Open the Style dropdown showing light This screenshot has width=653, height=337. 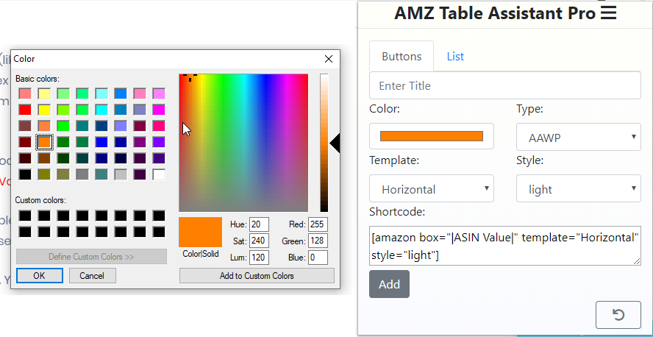click(578, 189)
